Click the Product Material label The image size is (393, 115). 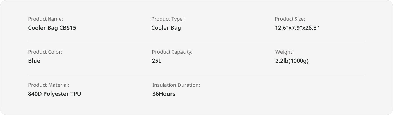click(49, 85)
